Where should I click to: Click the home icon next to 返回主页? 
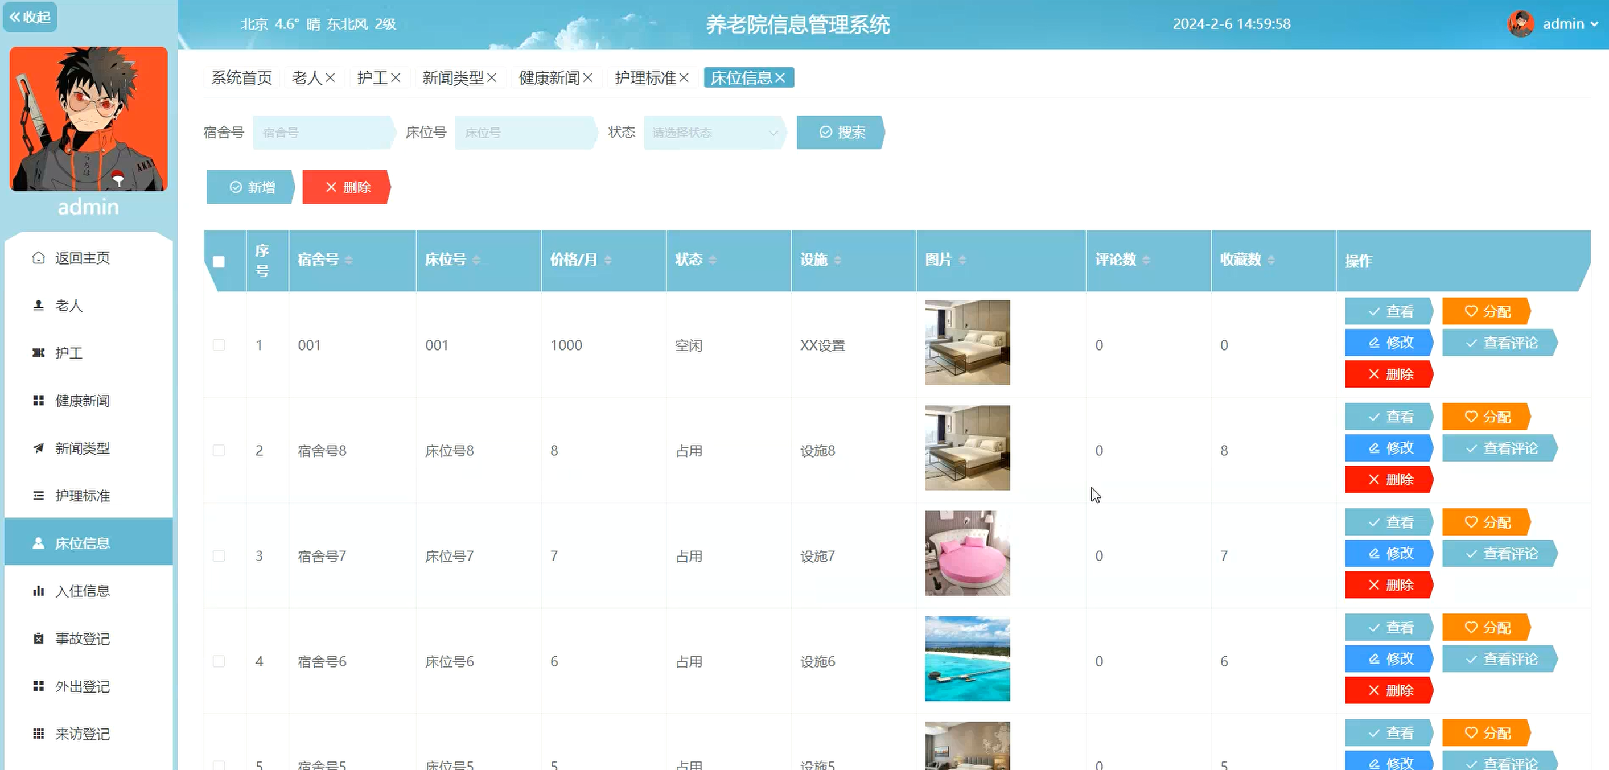tap(38, 258)
